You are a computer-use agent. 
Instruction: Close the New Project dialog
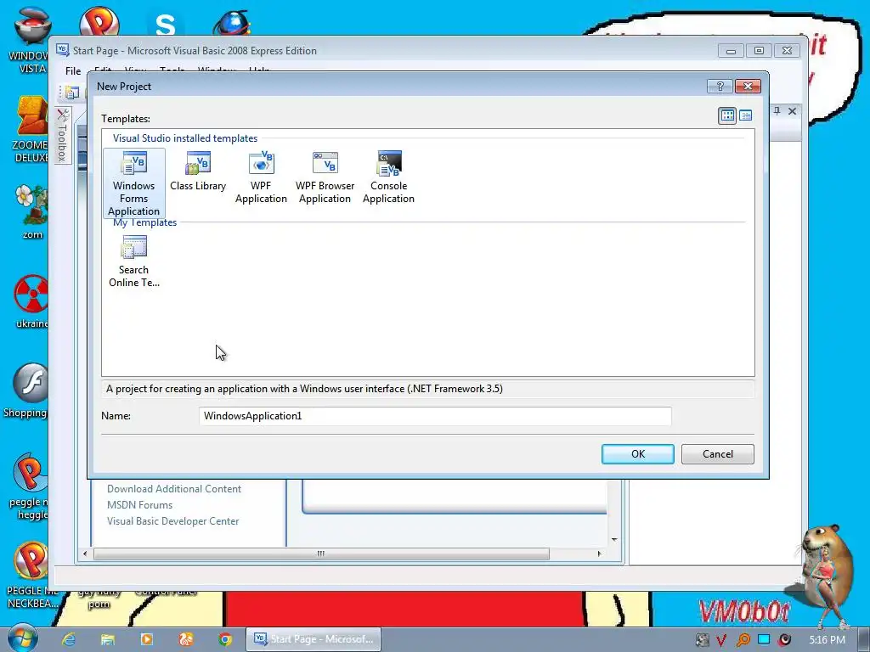(748, 86)
